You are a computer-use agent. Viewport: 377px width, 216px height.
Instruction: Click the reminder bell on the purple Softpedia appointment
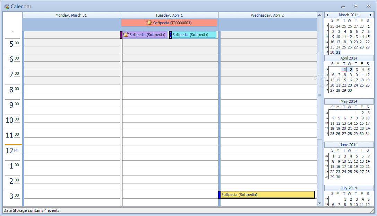126,35
